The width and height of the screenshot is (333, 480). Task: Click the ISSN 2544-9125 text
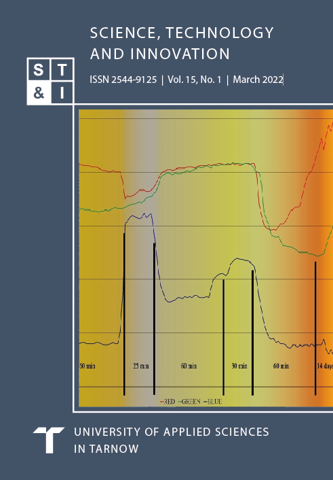coord(123,80)
